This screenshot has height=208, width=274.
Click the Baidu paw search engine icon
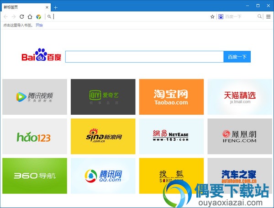221,17
